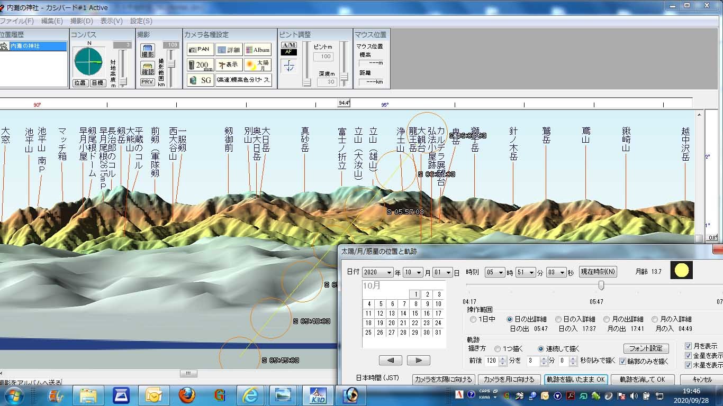Open the PAN camera setting
Image resolution: width=723 pixels, height=406 pixels.
[x=200, y=50]
